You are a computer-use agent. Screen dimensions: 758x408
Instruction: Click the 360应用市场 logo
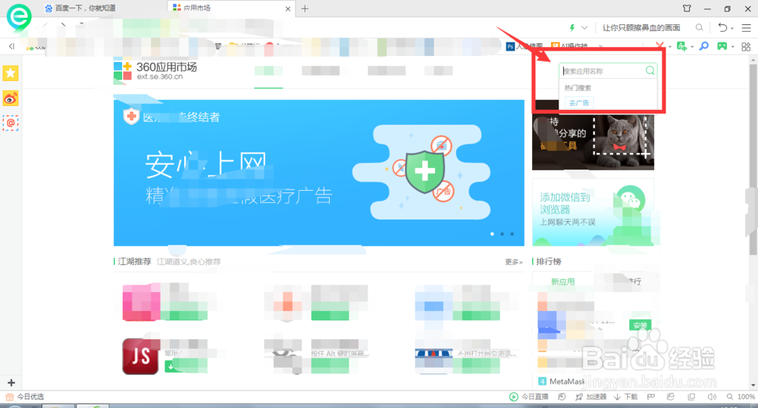click(x=155, y=70)
